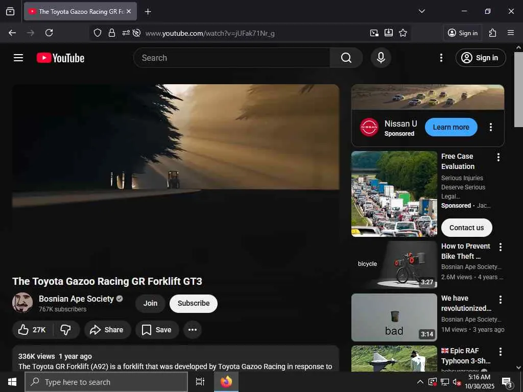
Task: Show hidden system tray icons
Action: tap(420, 382)
